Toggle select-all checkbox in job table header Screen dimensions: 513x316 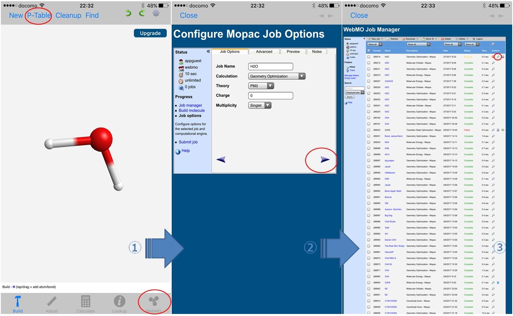click(368, 51)
